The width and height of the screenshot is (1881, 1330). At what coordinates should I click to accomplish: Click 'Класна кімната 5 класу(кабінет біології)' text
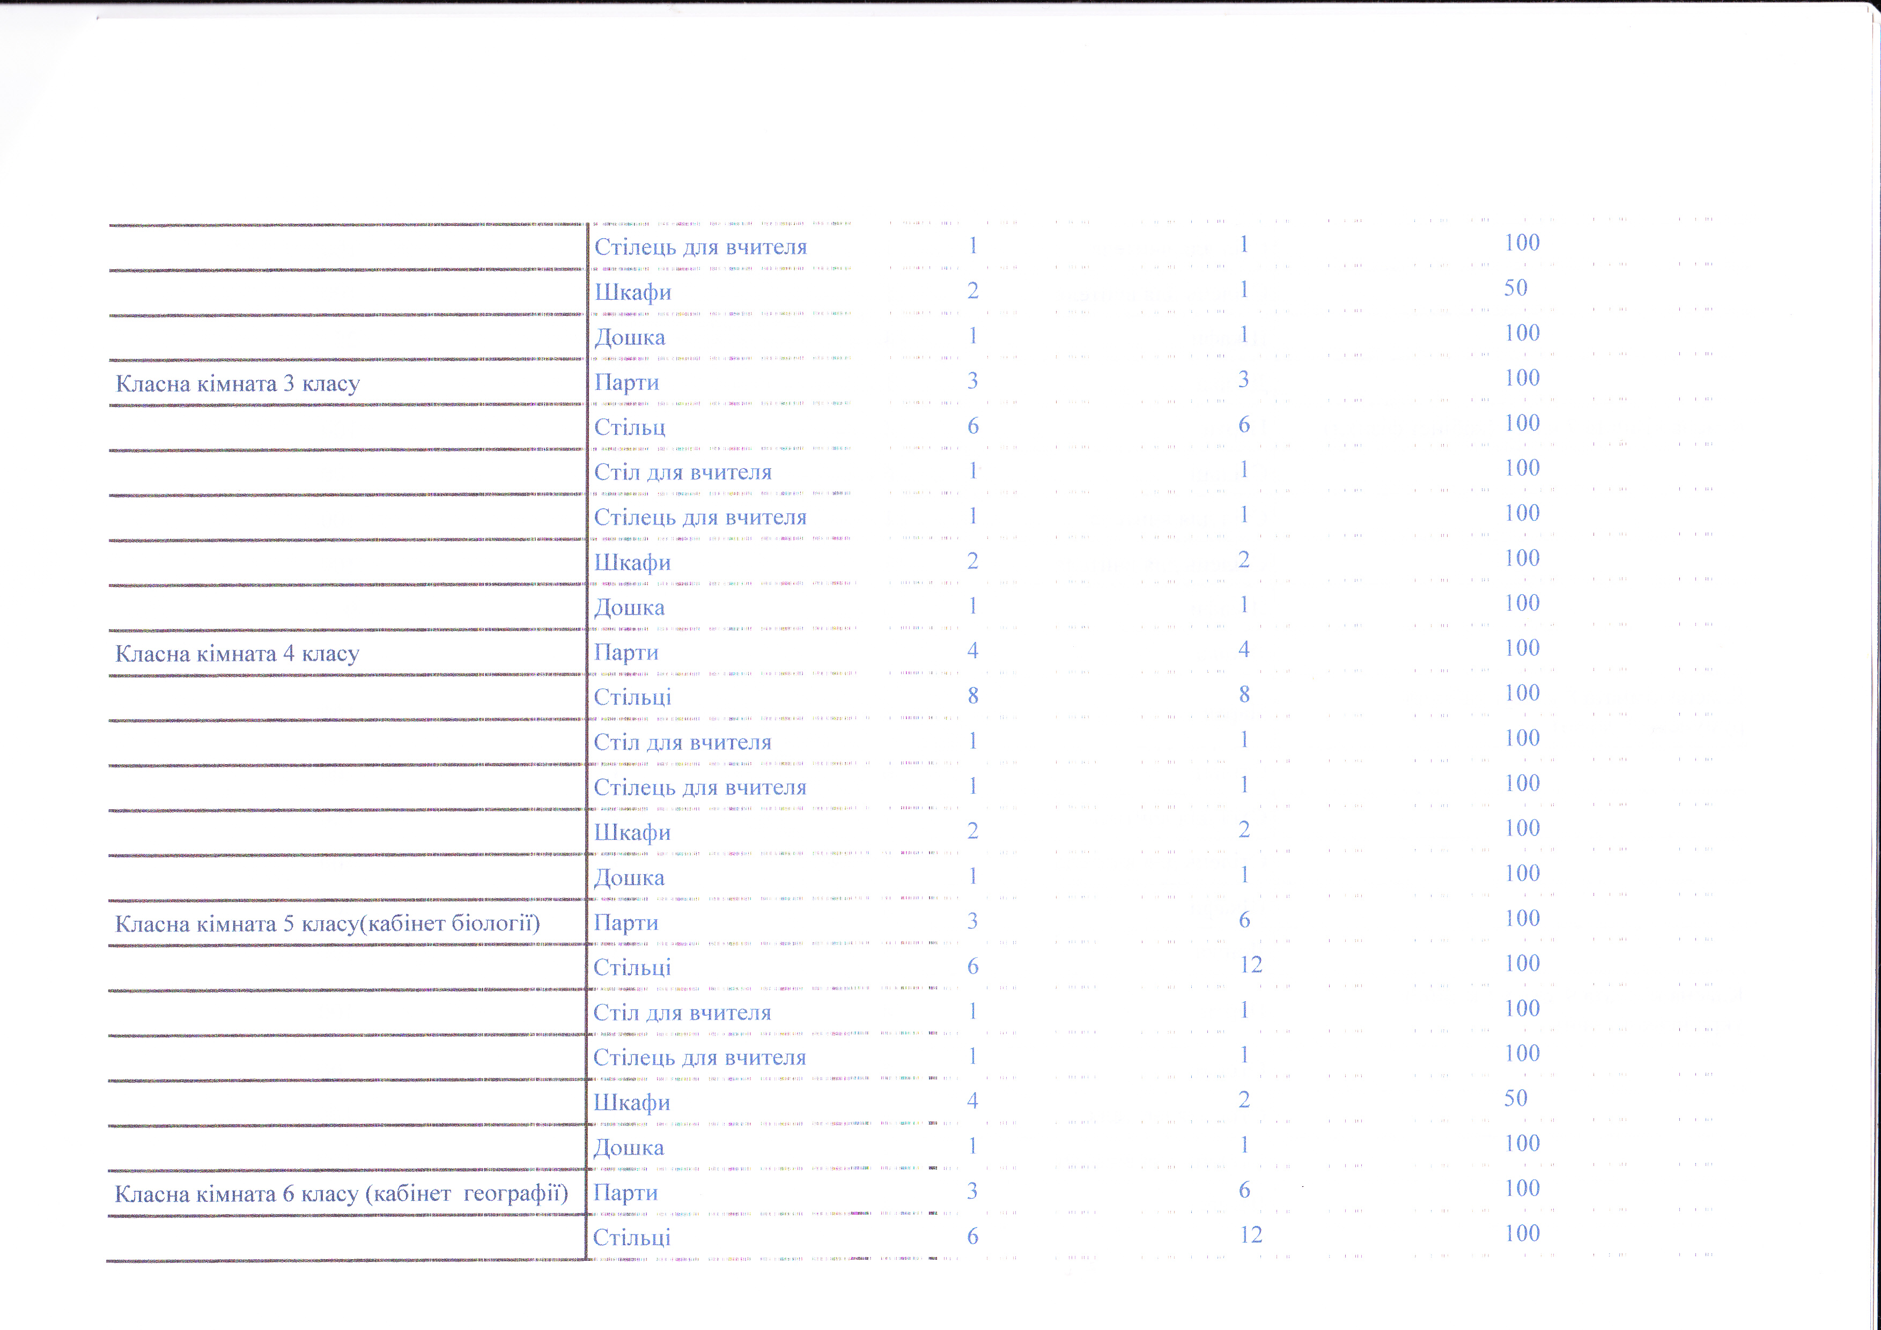(x=328, y=924)
